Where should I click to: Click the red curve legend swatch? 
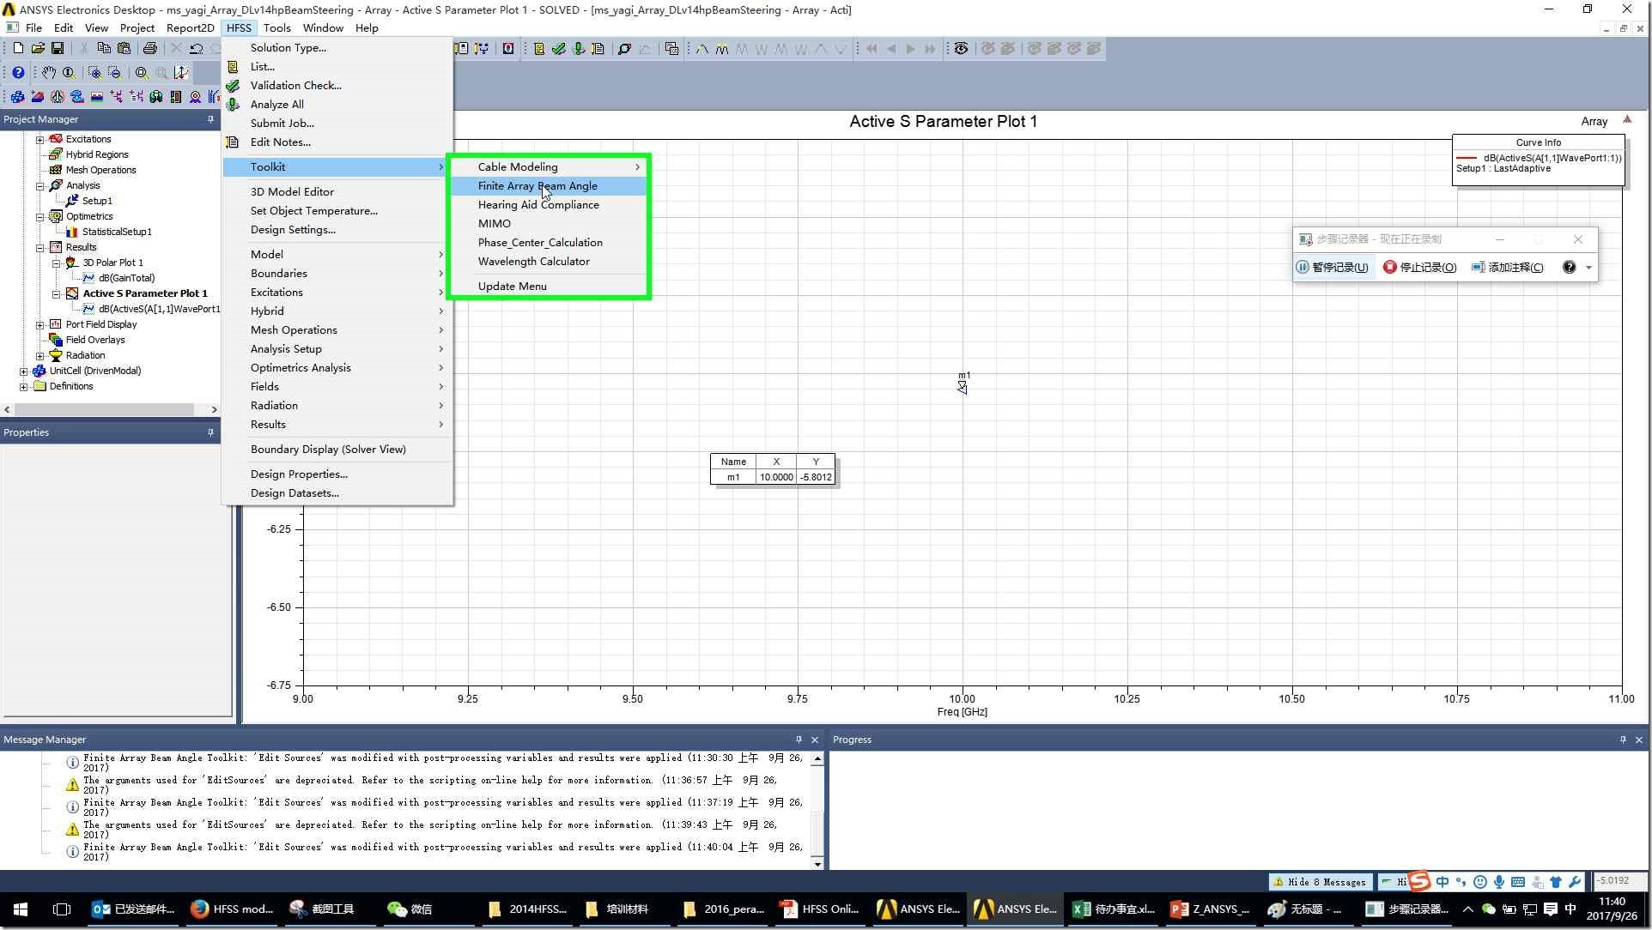point(1467,158)
